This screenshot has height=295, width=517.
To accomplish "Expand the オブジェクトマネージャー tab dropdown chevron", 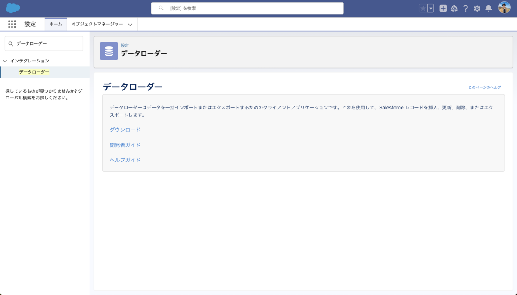I will click(130, 25).
